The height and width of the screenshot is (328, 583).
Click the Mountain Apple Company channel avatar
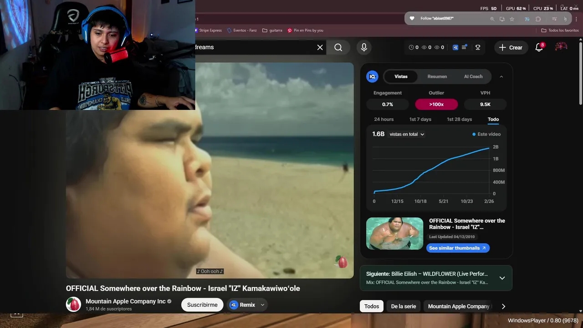pyautogui.click(x=73, y=304)
